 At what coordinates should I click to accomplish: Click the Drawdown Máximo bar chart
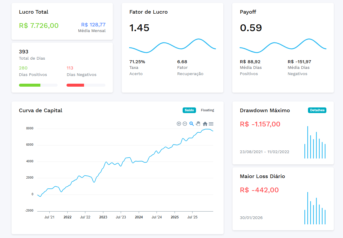pos(315,143)
